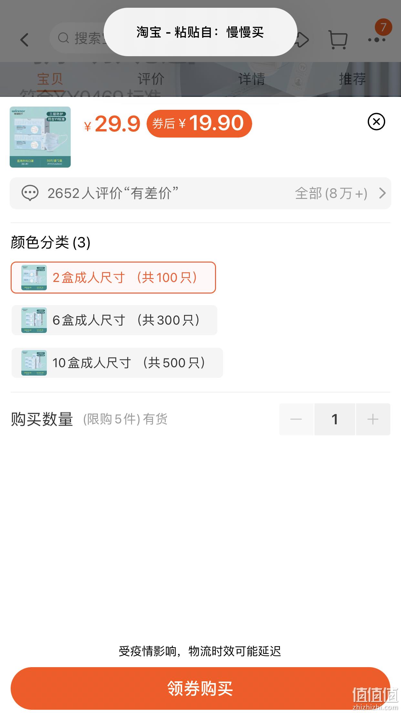401x713 pixels.
Task: Tap the share arrow icon
Action: 303,40
